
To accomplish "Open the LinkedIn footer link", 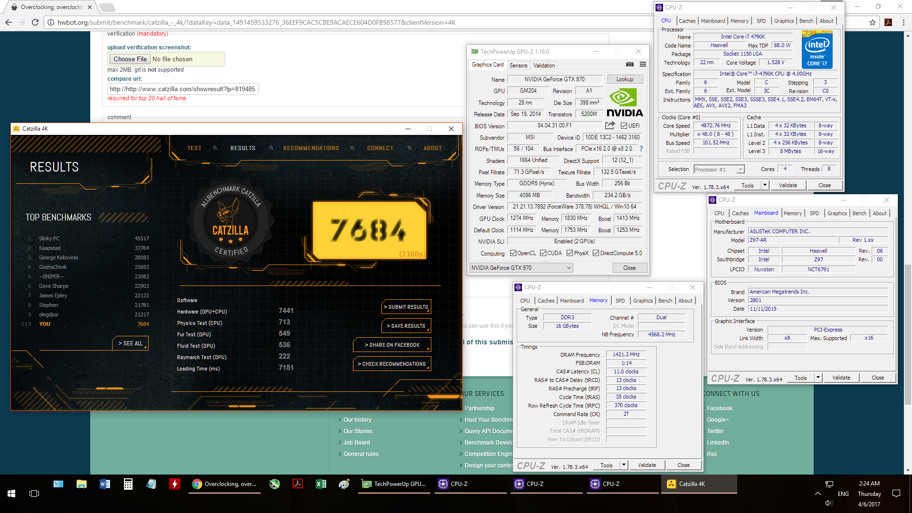I will tap(718, 443).
